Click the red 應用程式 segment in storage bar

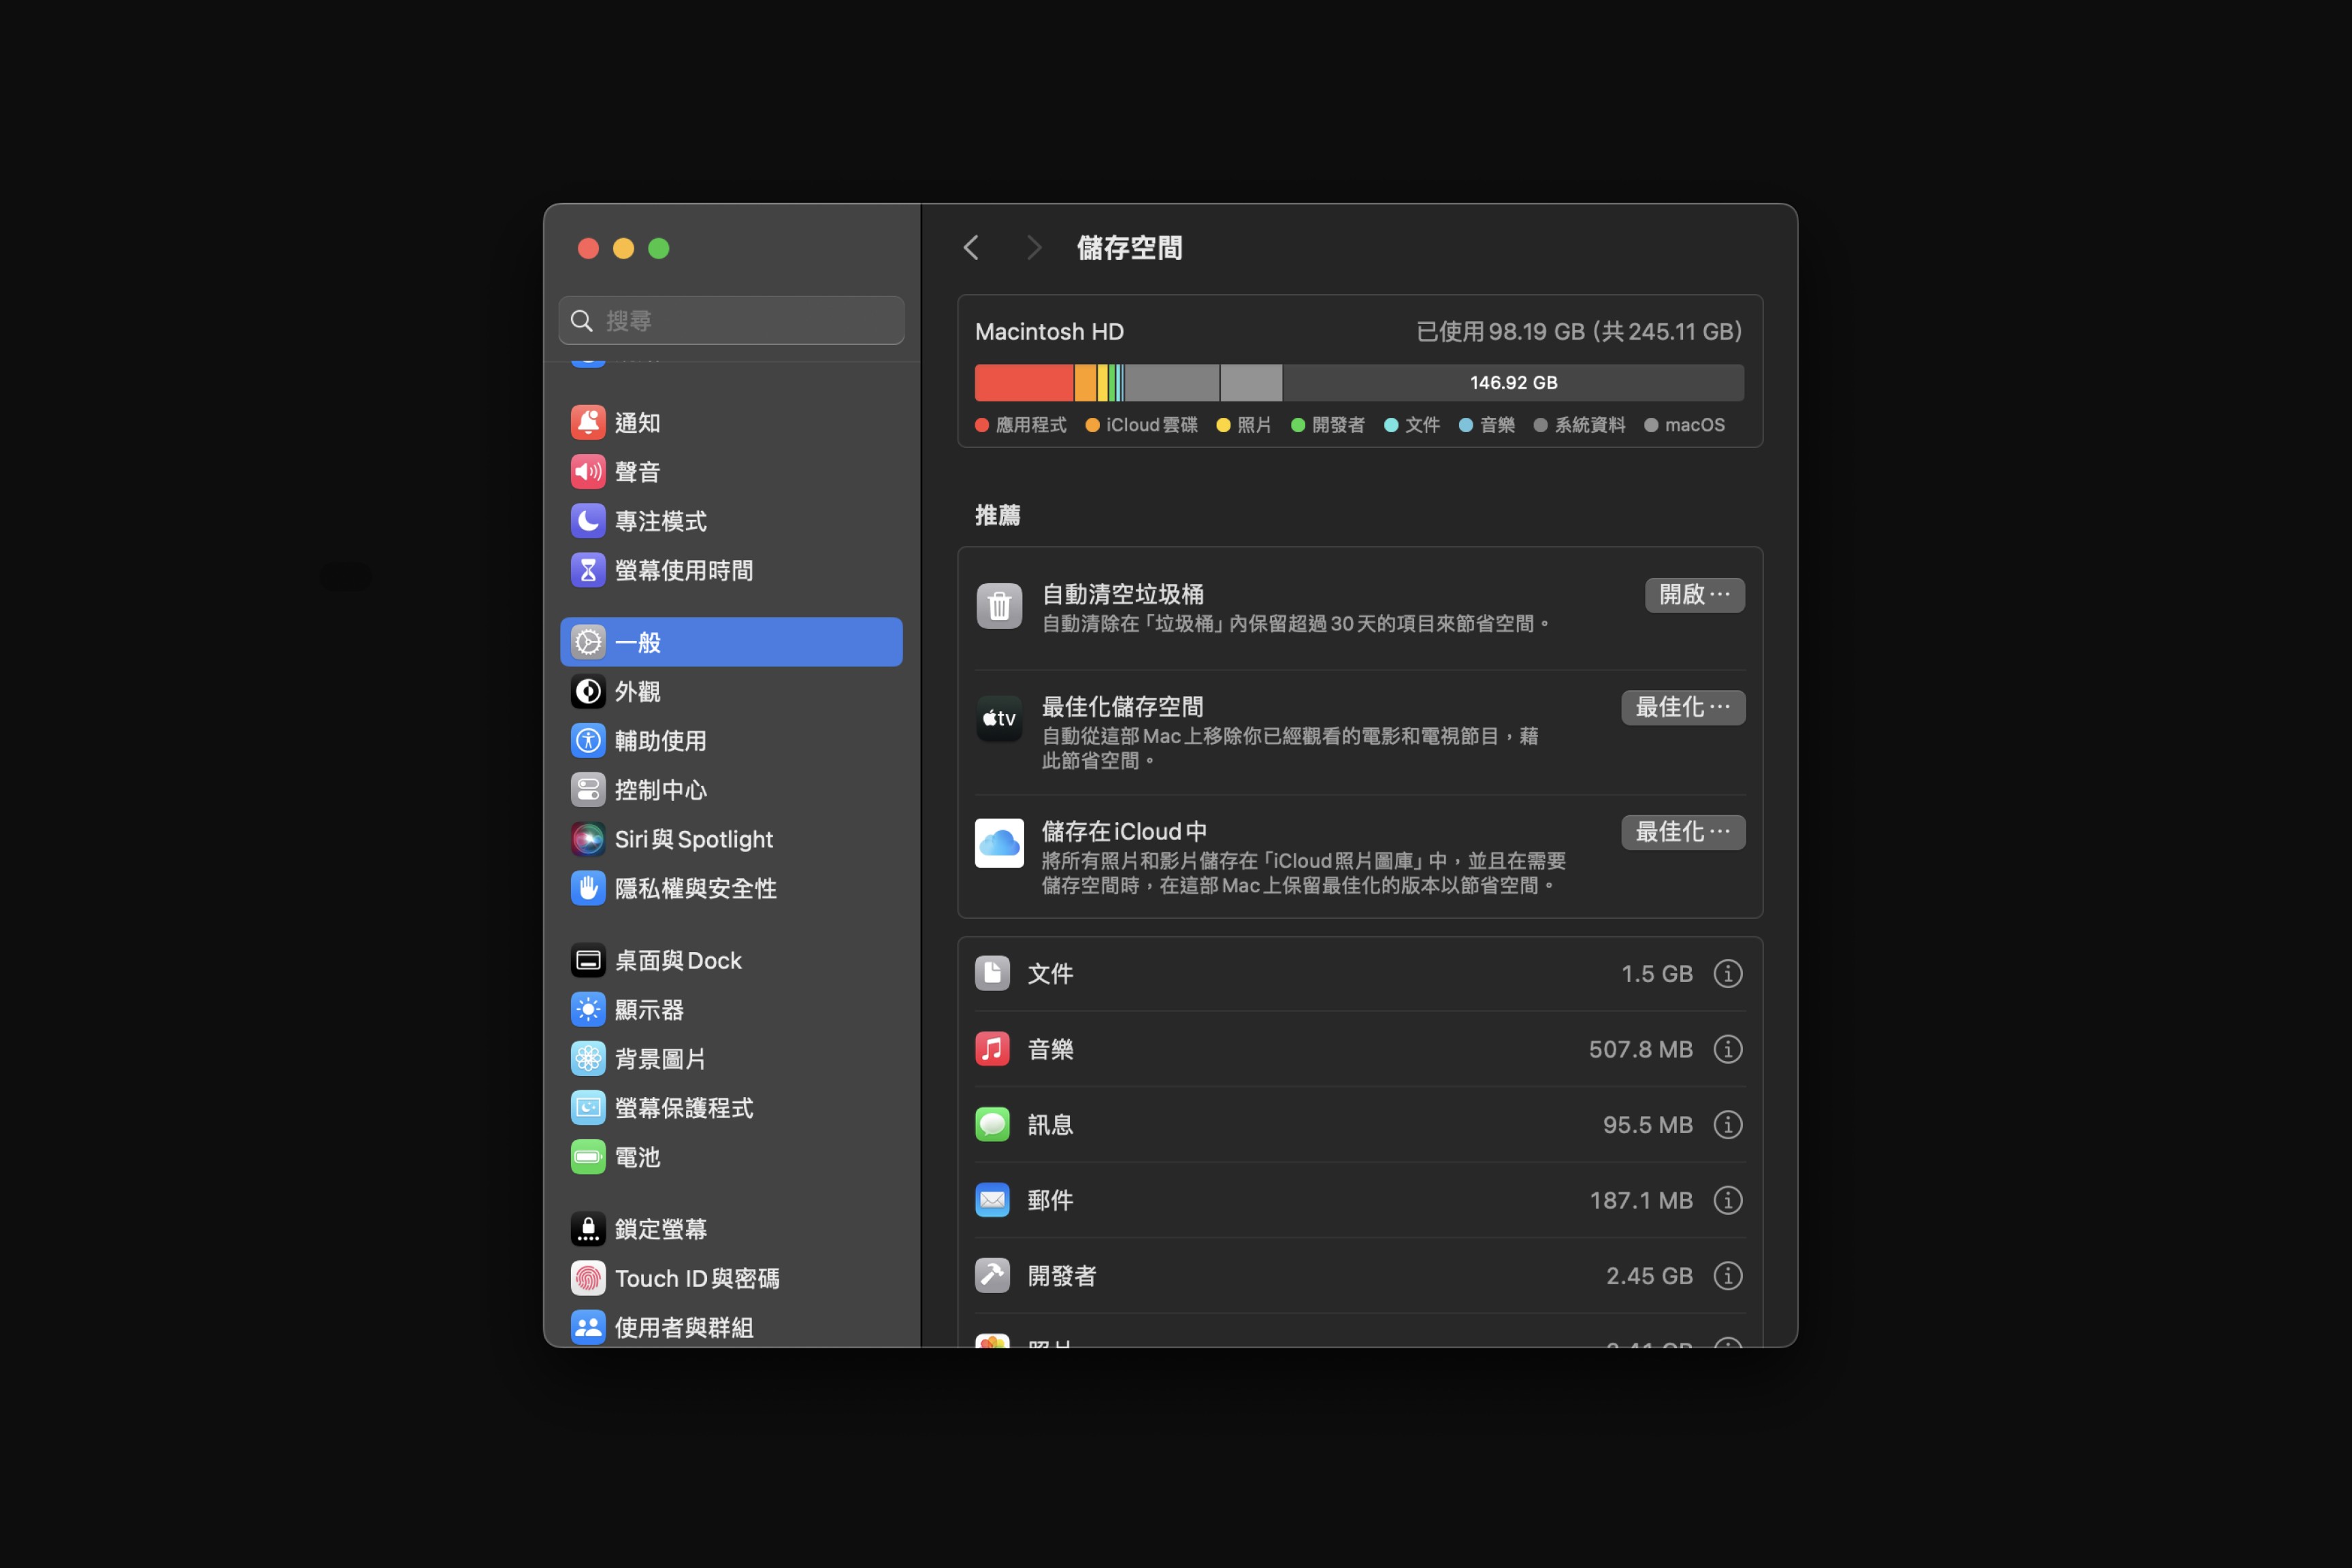click(1023, 383)
